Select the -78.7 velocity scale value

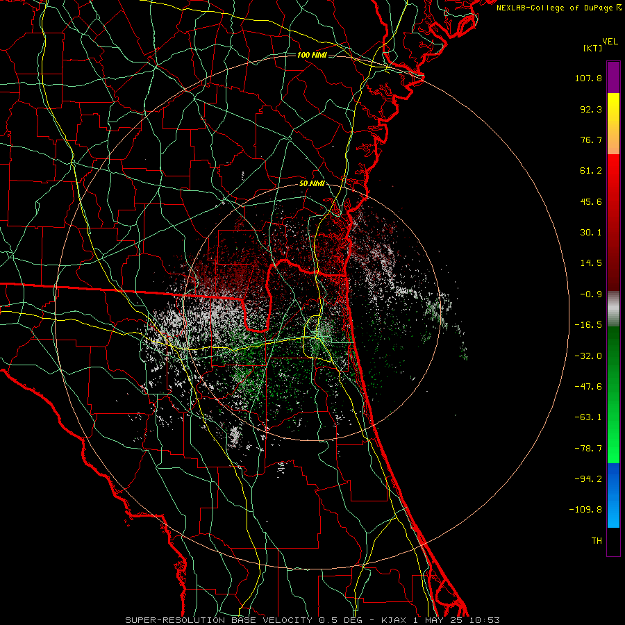pyautogui.click(x=588, y=449)
